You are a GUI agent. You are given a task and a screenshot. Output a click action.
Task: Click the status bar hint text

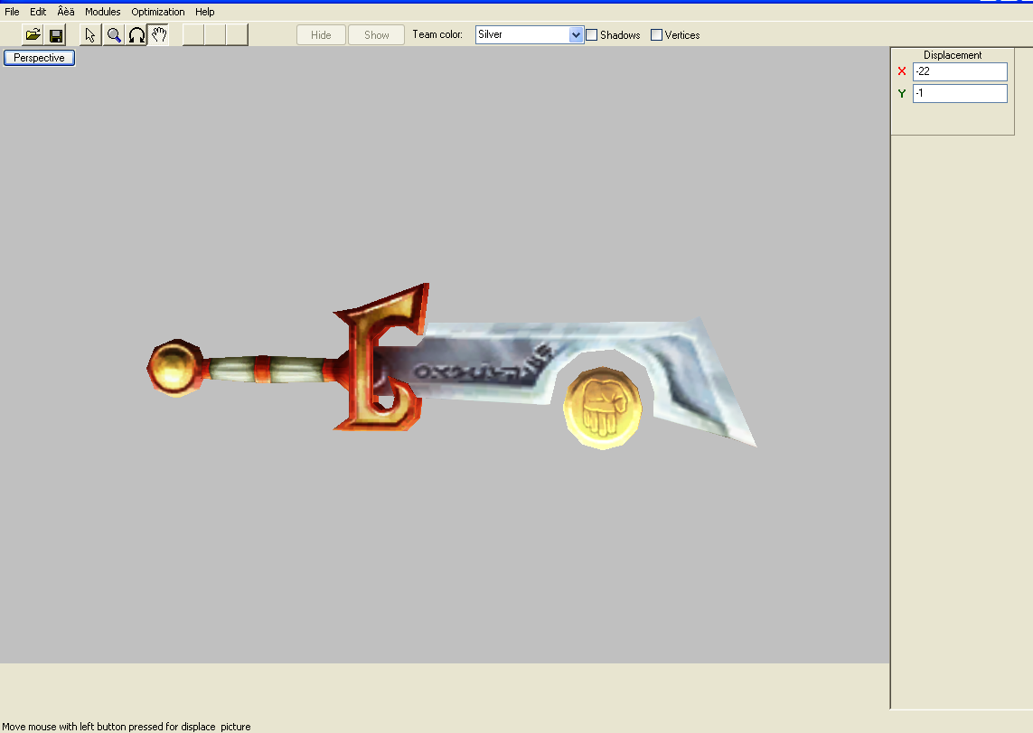point(127,727)
